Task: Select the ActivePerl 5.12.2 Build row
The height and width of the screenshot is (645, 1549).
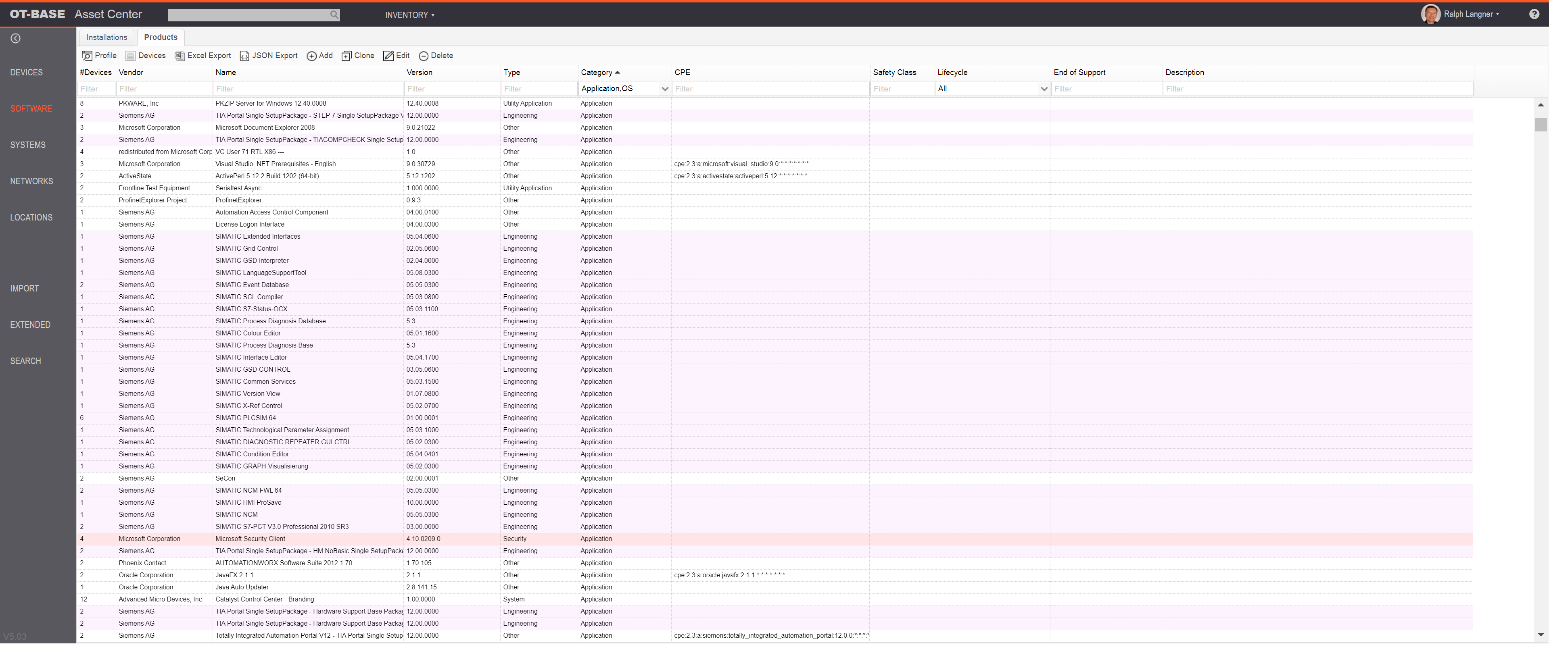Action: [x=774, y=176]
